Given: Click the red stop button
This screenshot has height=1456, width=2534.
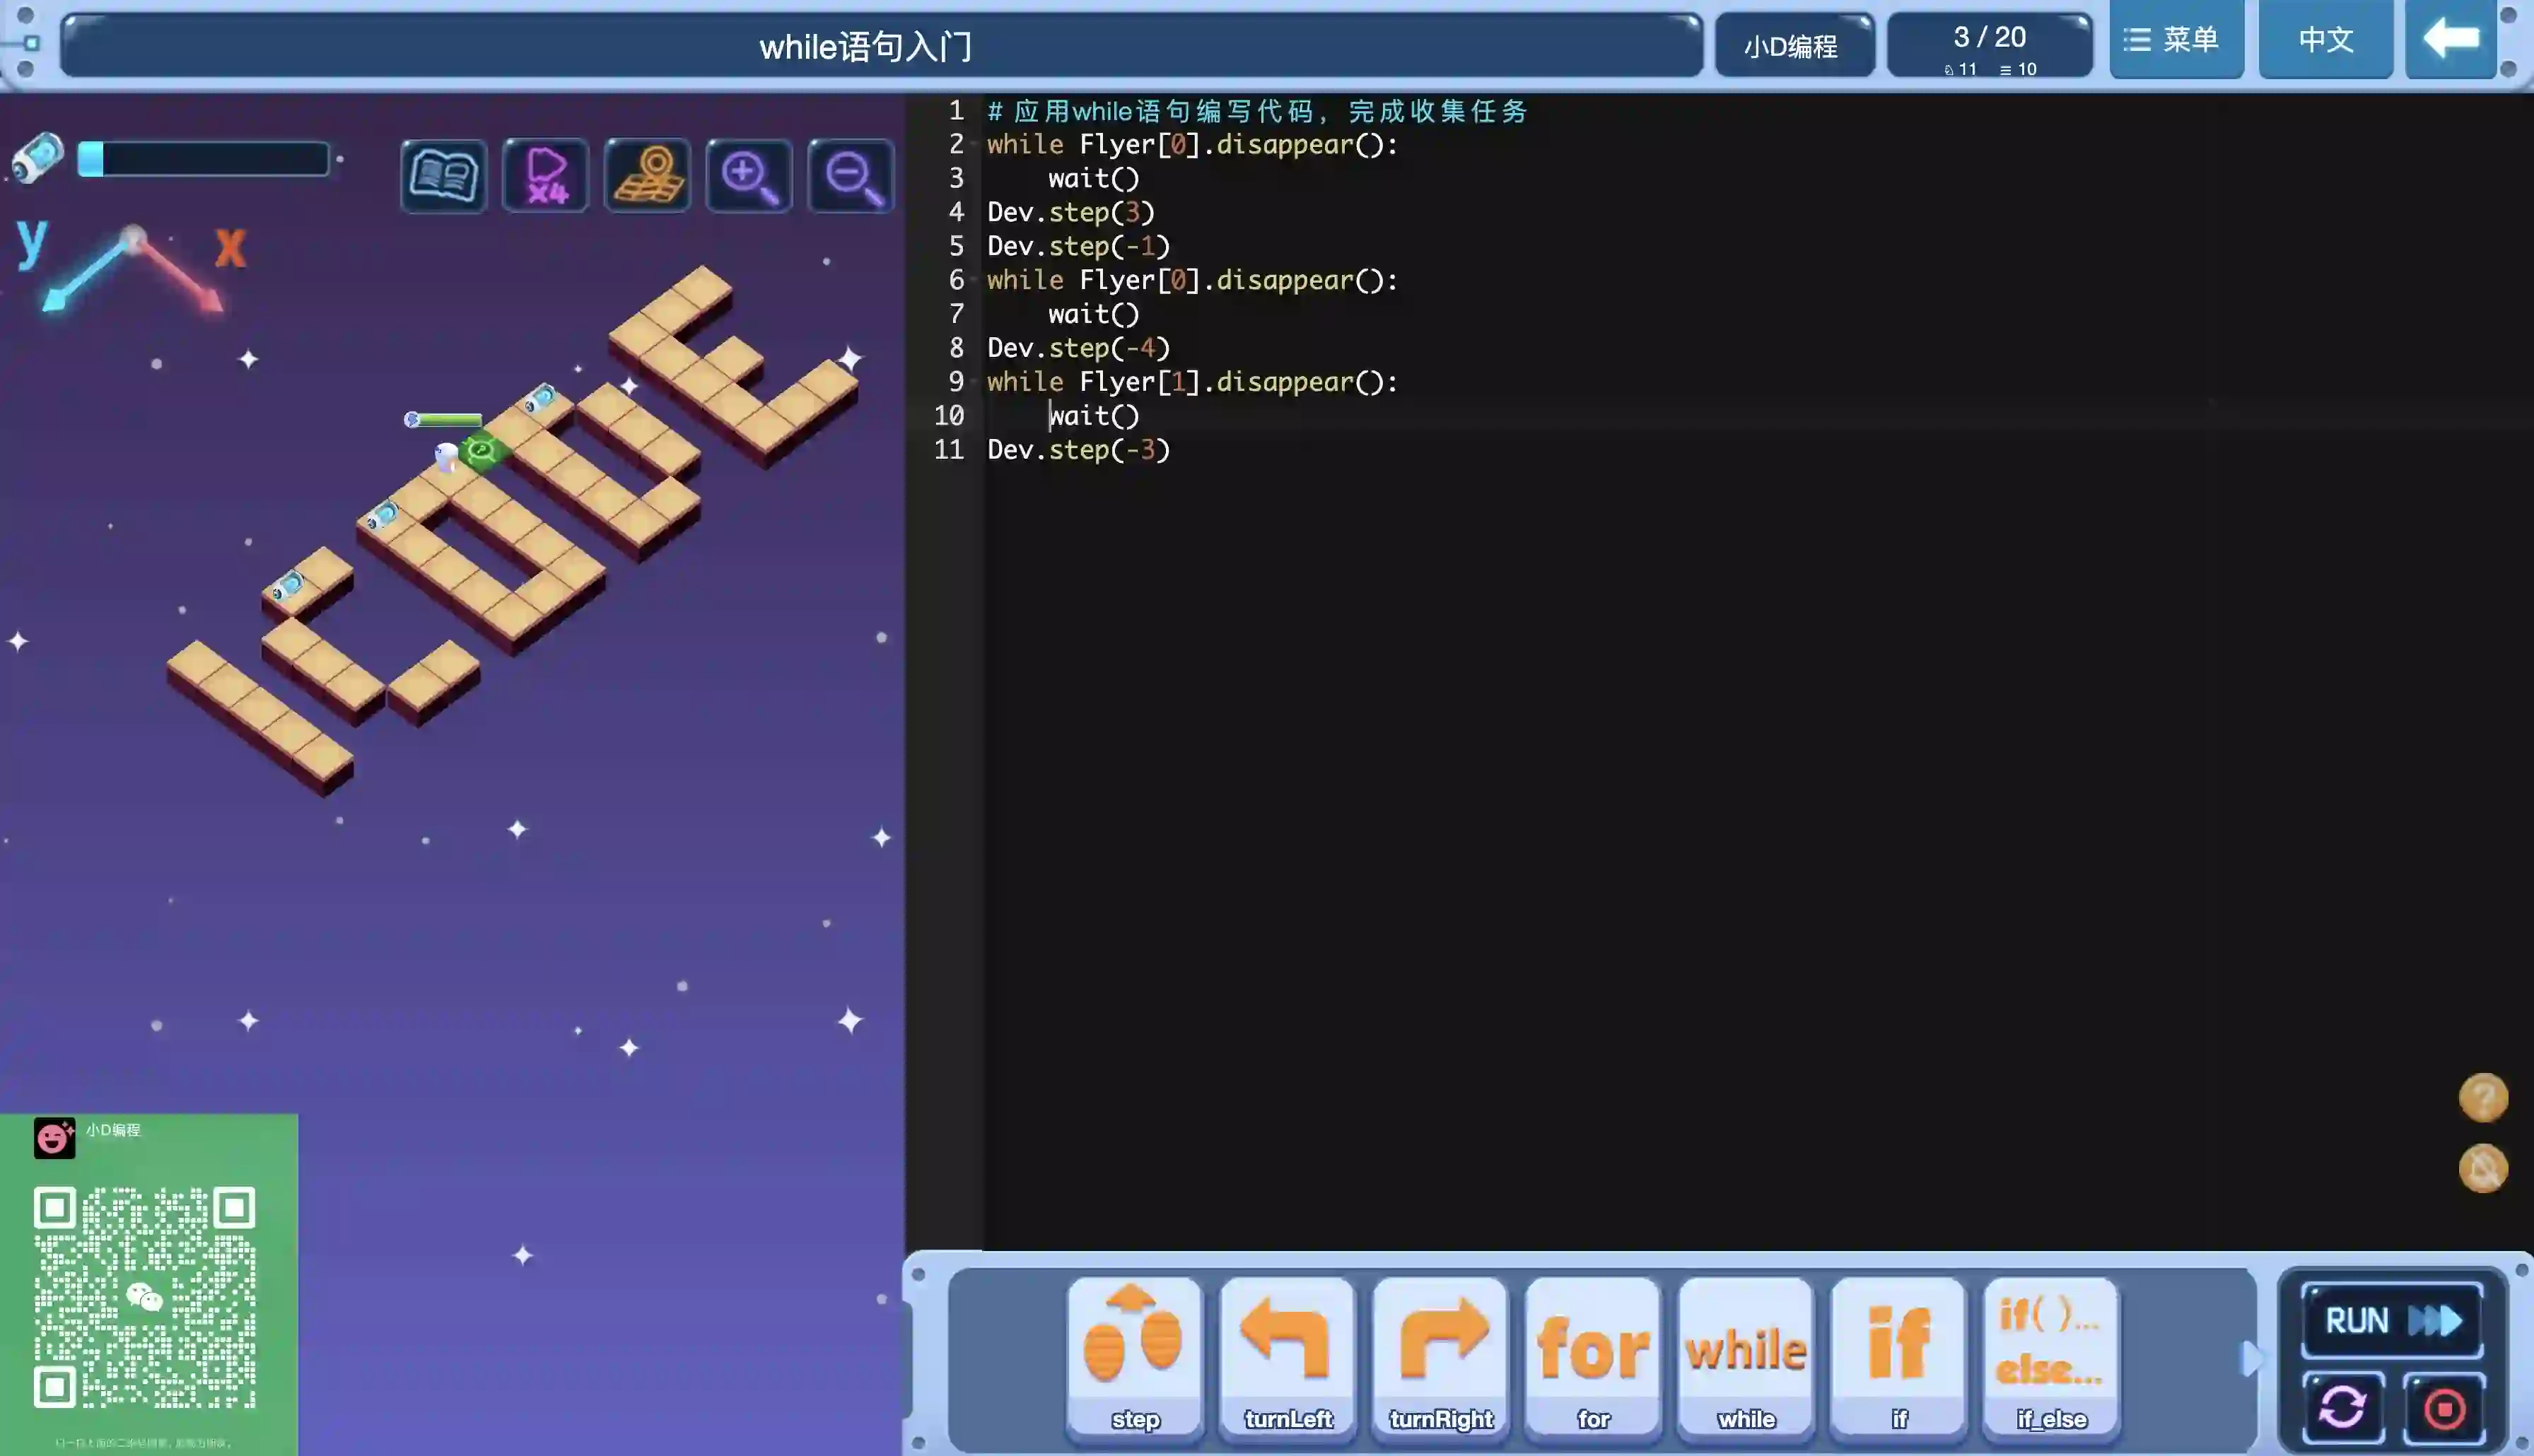Looking at the screenshot, I should 2444,1408.
